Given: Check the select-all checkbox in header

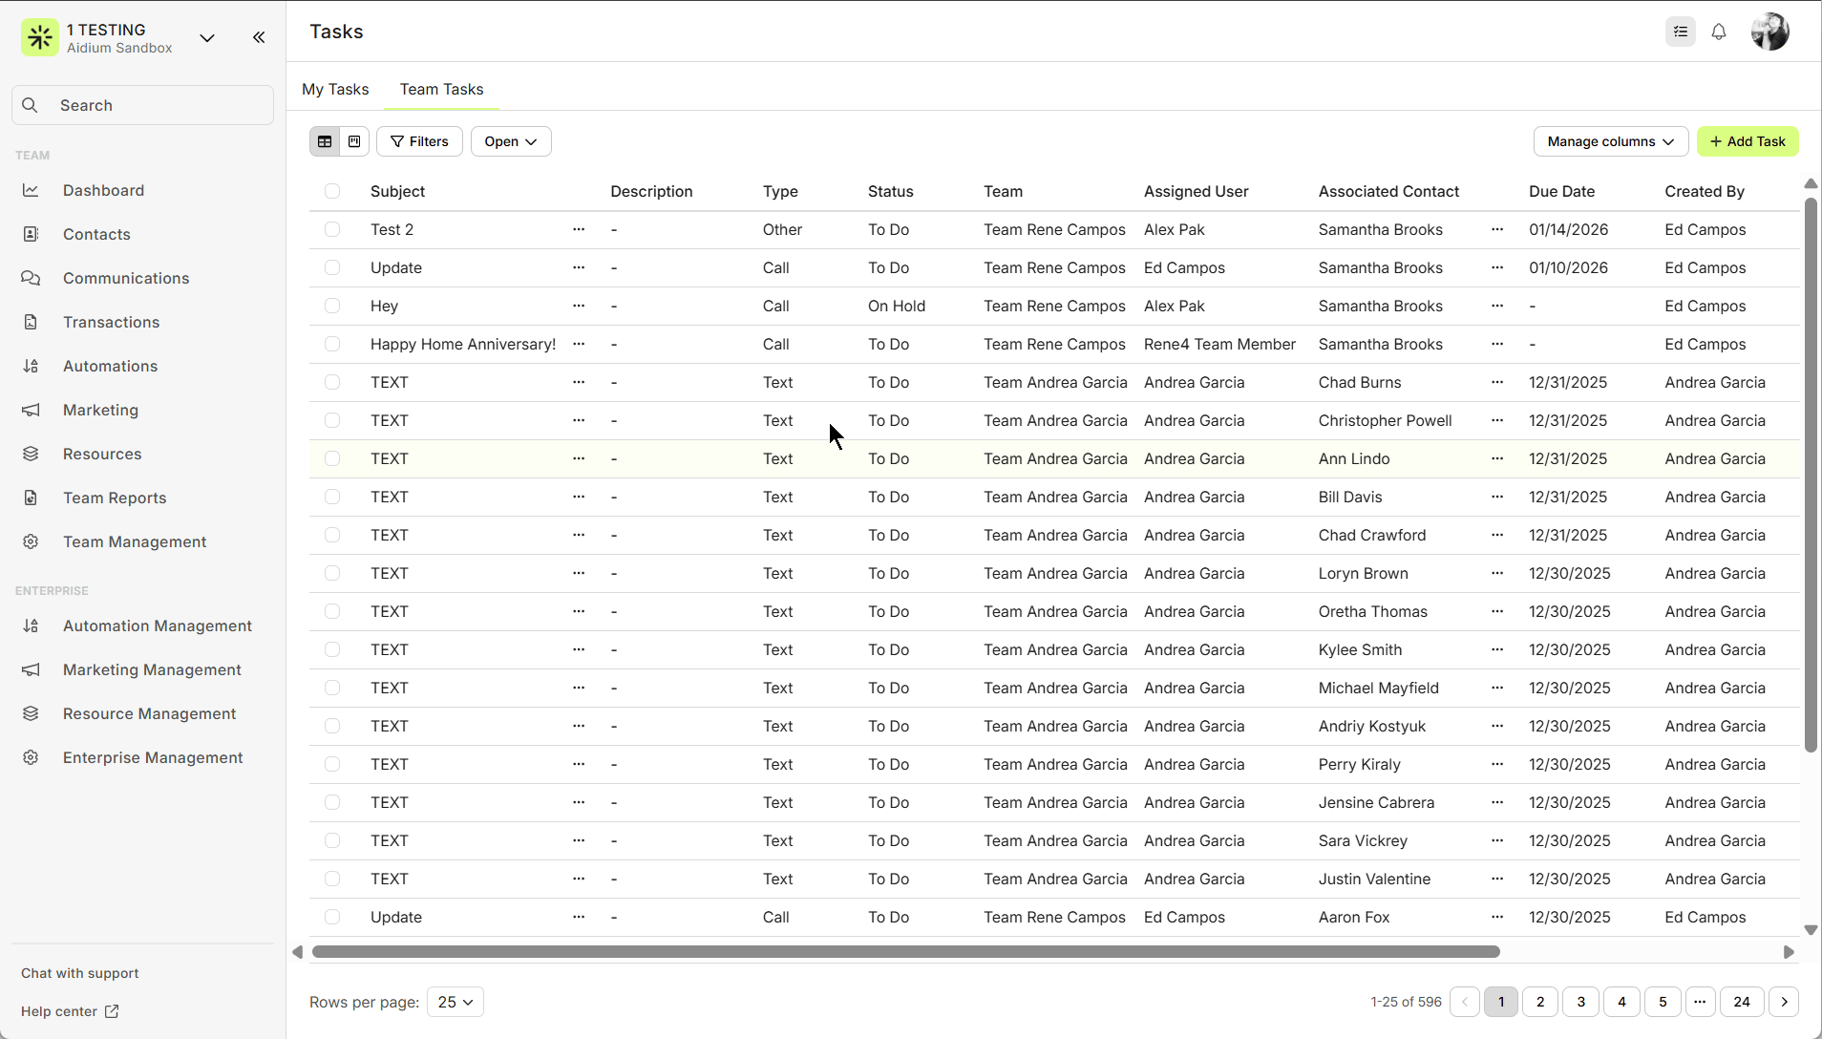Looking at the screenshot, I should tap(332, 191).
